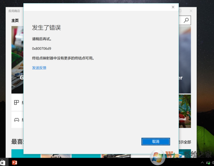Image resolution: width=214 pixels, height=166 pixels.
Task: Open the Forza tile in Store
Action: 56,156
